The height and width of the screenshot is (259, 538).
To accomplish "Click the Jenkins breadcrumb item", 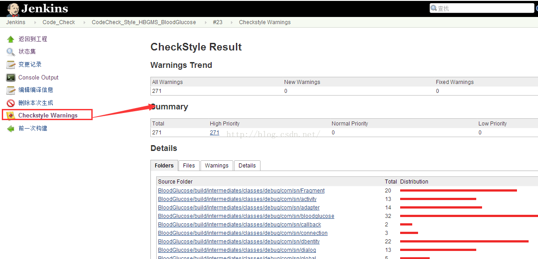I will click(x=16, y=22).
